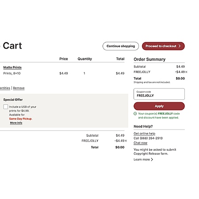The image size is (199, 199).
Task: Open Get online help link
Action: tap(144, 134)
